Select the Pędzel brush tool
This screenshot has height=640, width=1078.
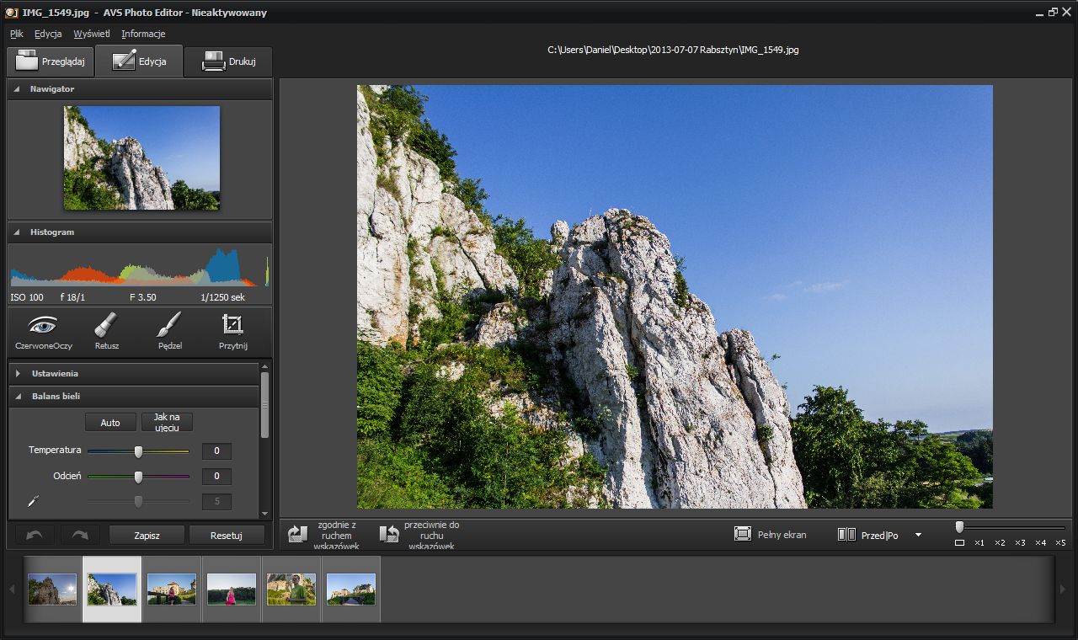tap(168, 331)
